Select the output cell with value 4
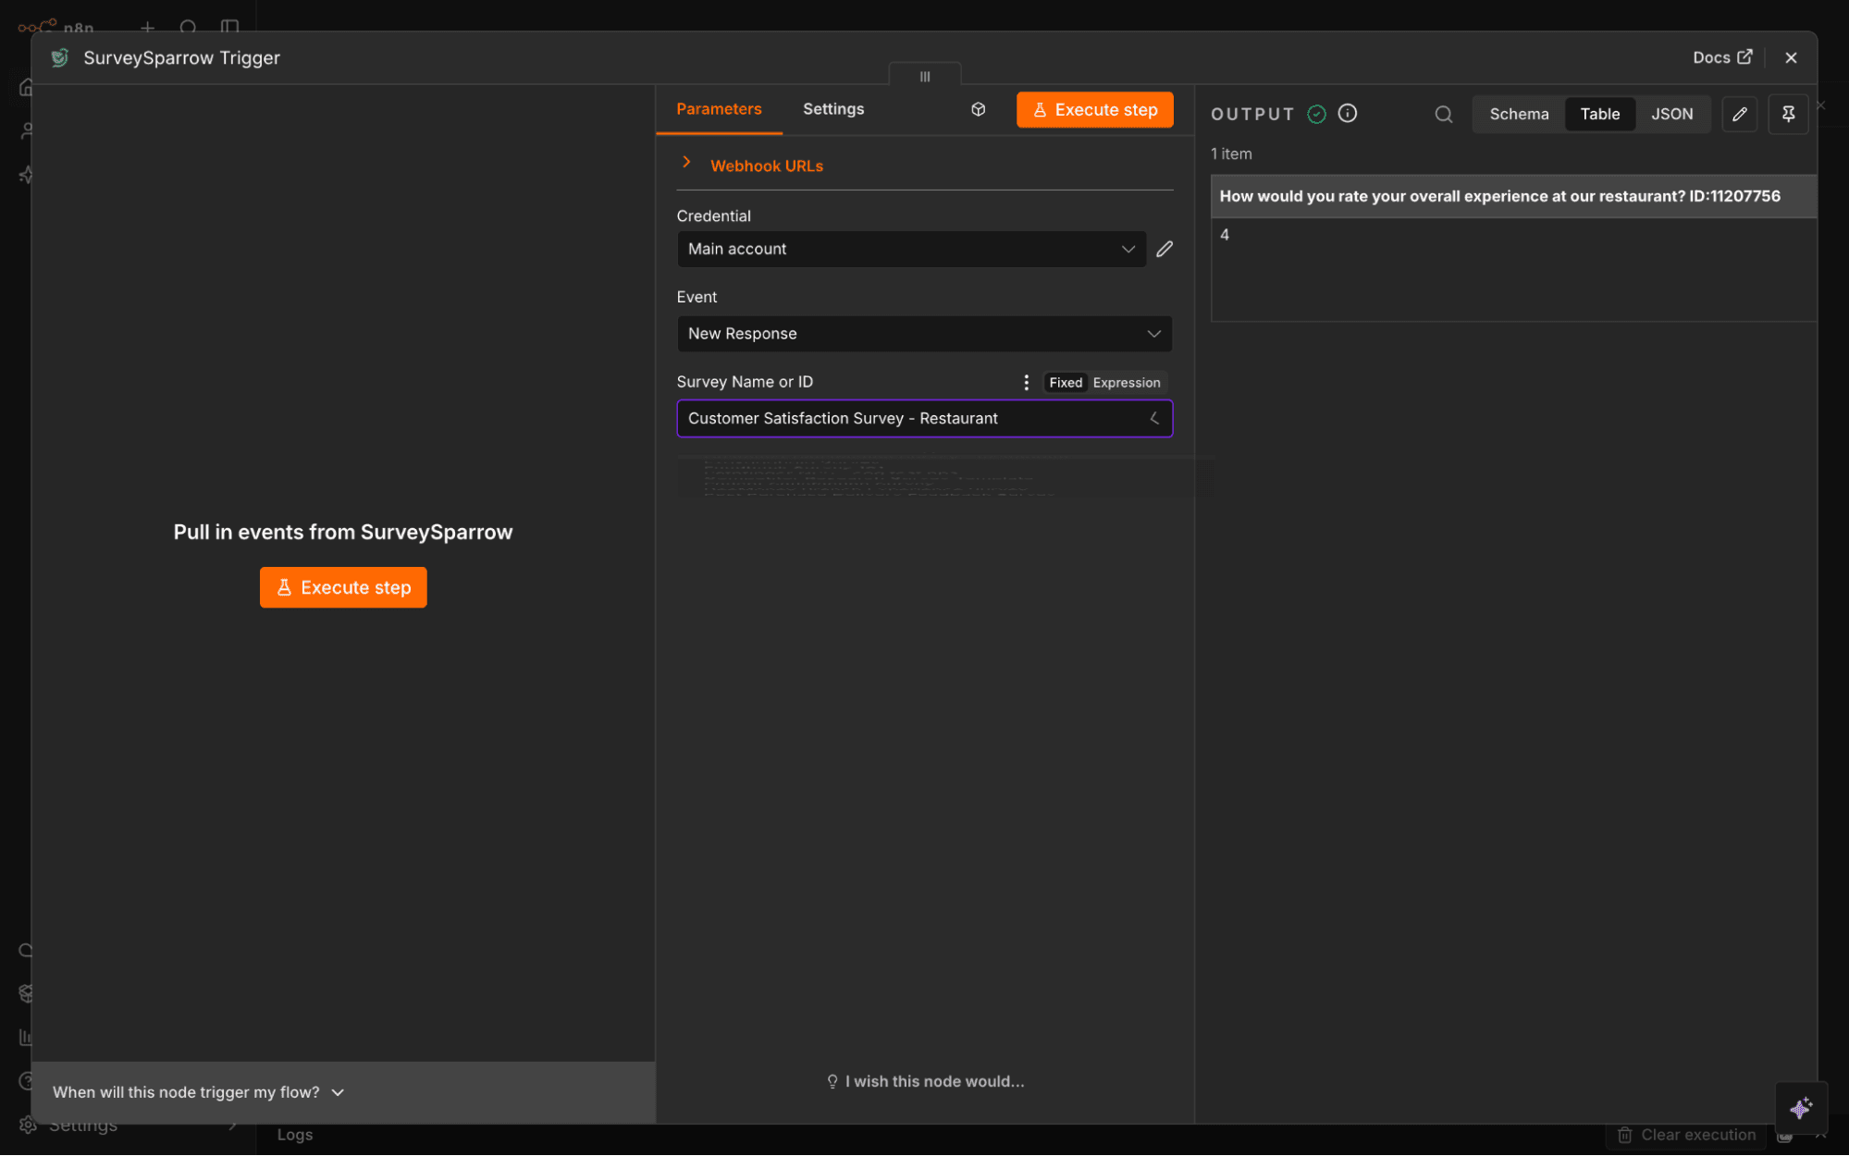 (1513, 235)
